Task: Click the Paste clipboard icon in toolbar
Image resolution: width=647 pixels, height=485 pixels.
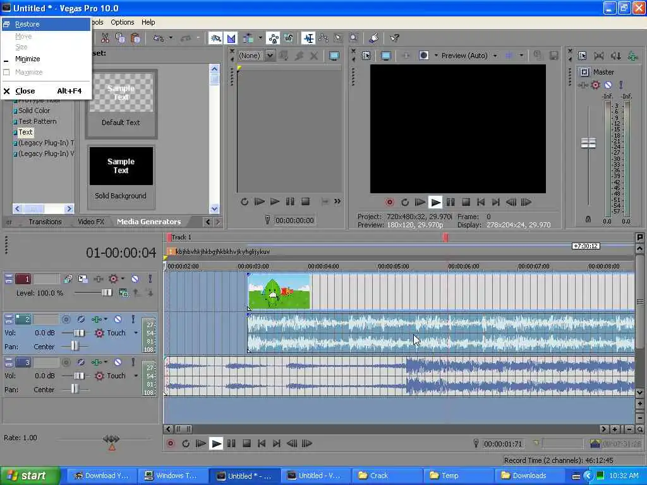Action: (135, 39)
